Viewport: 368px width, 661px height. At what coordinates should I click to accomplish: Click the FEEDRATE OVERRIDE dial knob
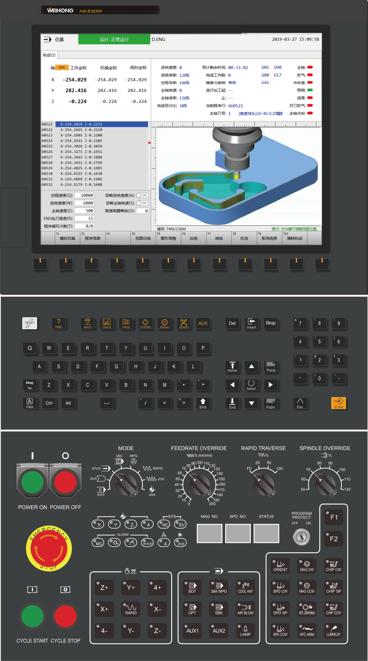[x=199, y=483]
